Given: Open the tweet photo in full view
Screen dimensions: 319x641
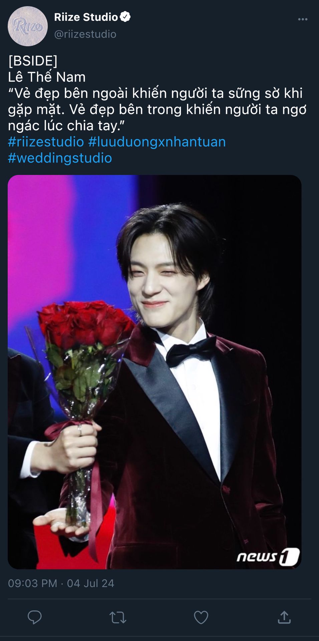Looking at the screenshot, I should (x=154, y=372).
